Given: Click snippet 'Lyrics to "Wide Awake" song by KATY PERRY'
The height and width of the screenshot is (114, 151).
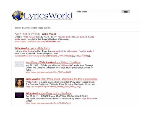Looking at the screenshot, I should [x=36, y=37].
